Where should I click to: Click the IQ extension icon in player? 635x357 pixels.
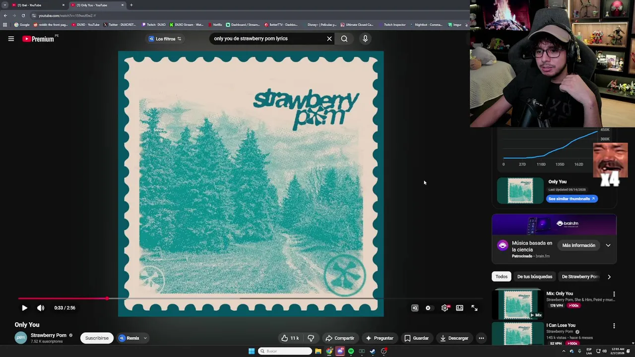(415, 308)
